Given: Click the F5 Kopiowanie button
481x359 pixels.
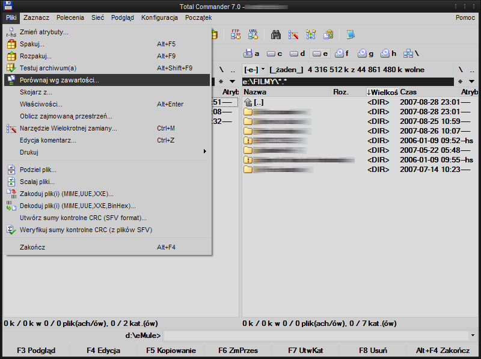Looking at the screenshot, I should (x=171, y=351).
